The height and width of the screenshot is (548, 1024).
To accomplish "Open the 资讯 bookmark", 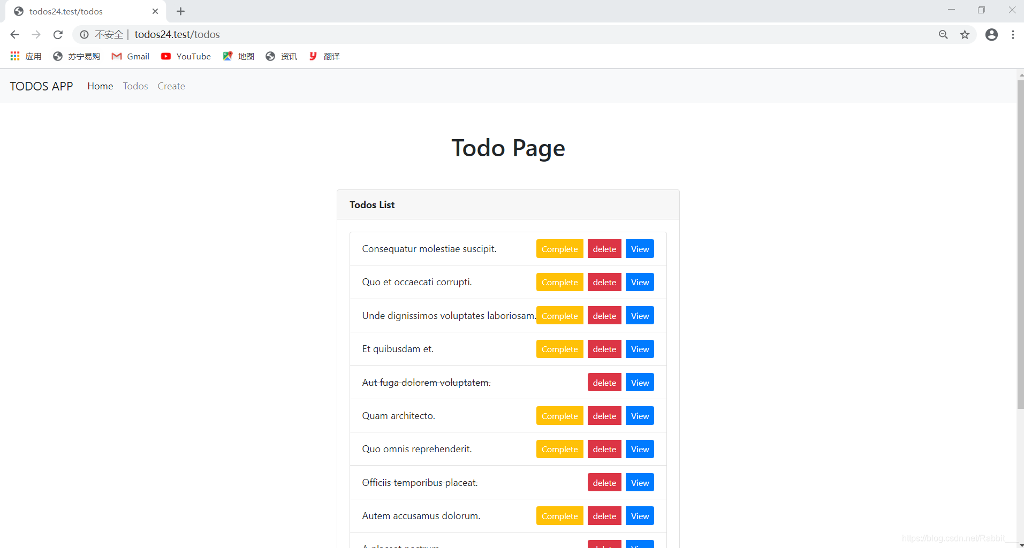I will coord(281,56).
